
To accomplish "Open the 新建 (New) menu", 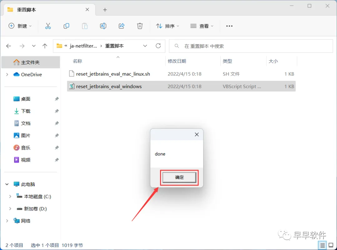I will pyautogui.click(x=20, y=26).
